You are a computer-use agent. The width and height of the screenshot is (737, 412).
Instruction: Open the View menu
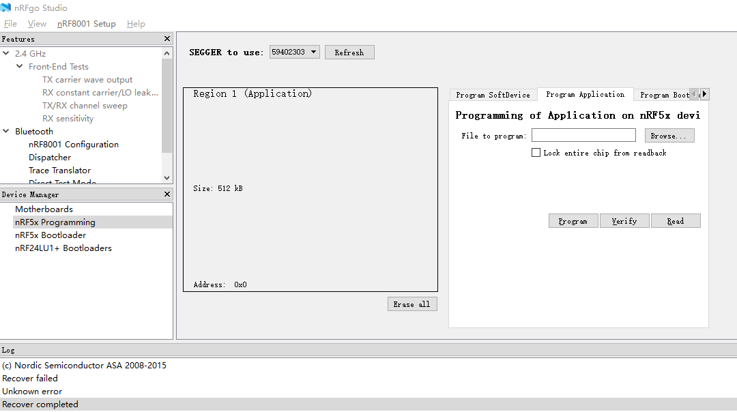tap(37, 24)
